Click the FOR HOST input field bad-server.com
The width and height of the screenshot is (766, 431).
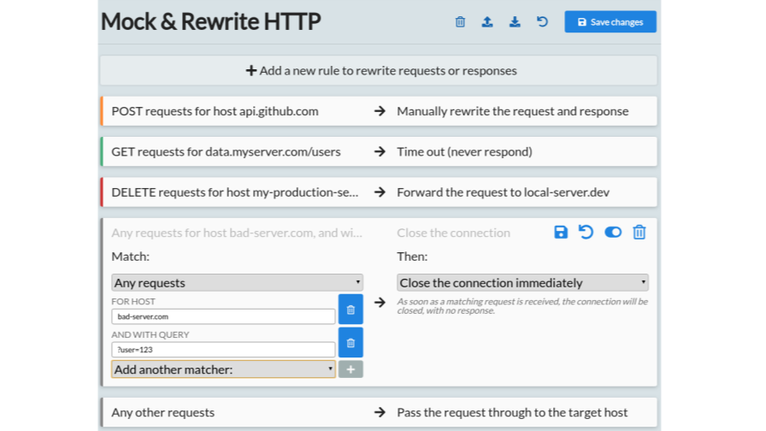click(223, 316)
